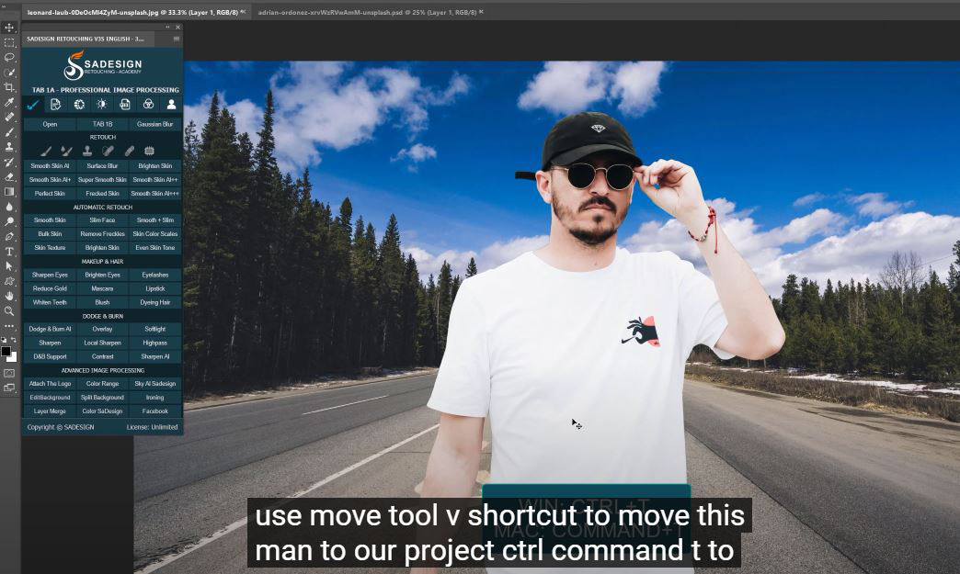
Task: Open the document-check tab icon in Sadesign panel
Action: (56, 105)
